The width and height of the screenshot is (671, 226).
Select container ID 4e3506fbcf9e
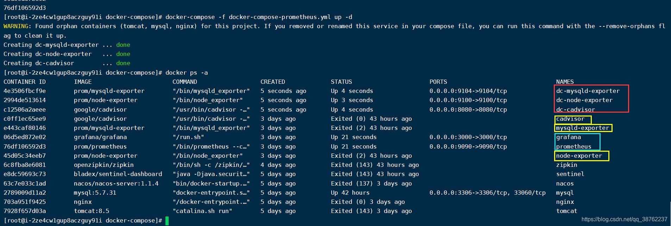[25, 91]
